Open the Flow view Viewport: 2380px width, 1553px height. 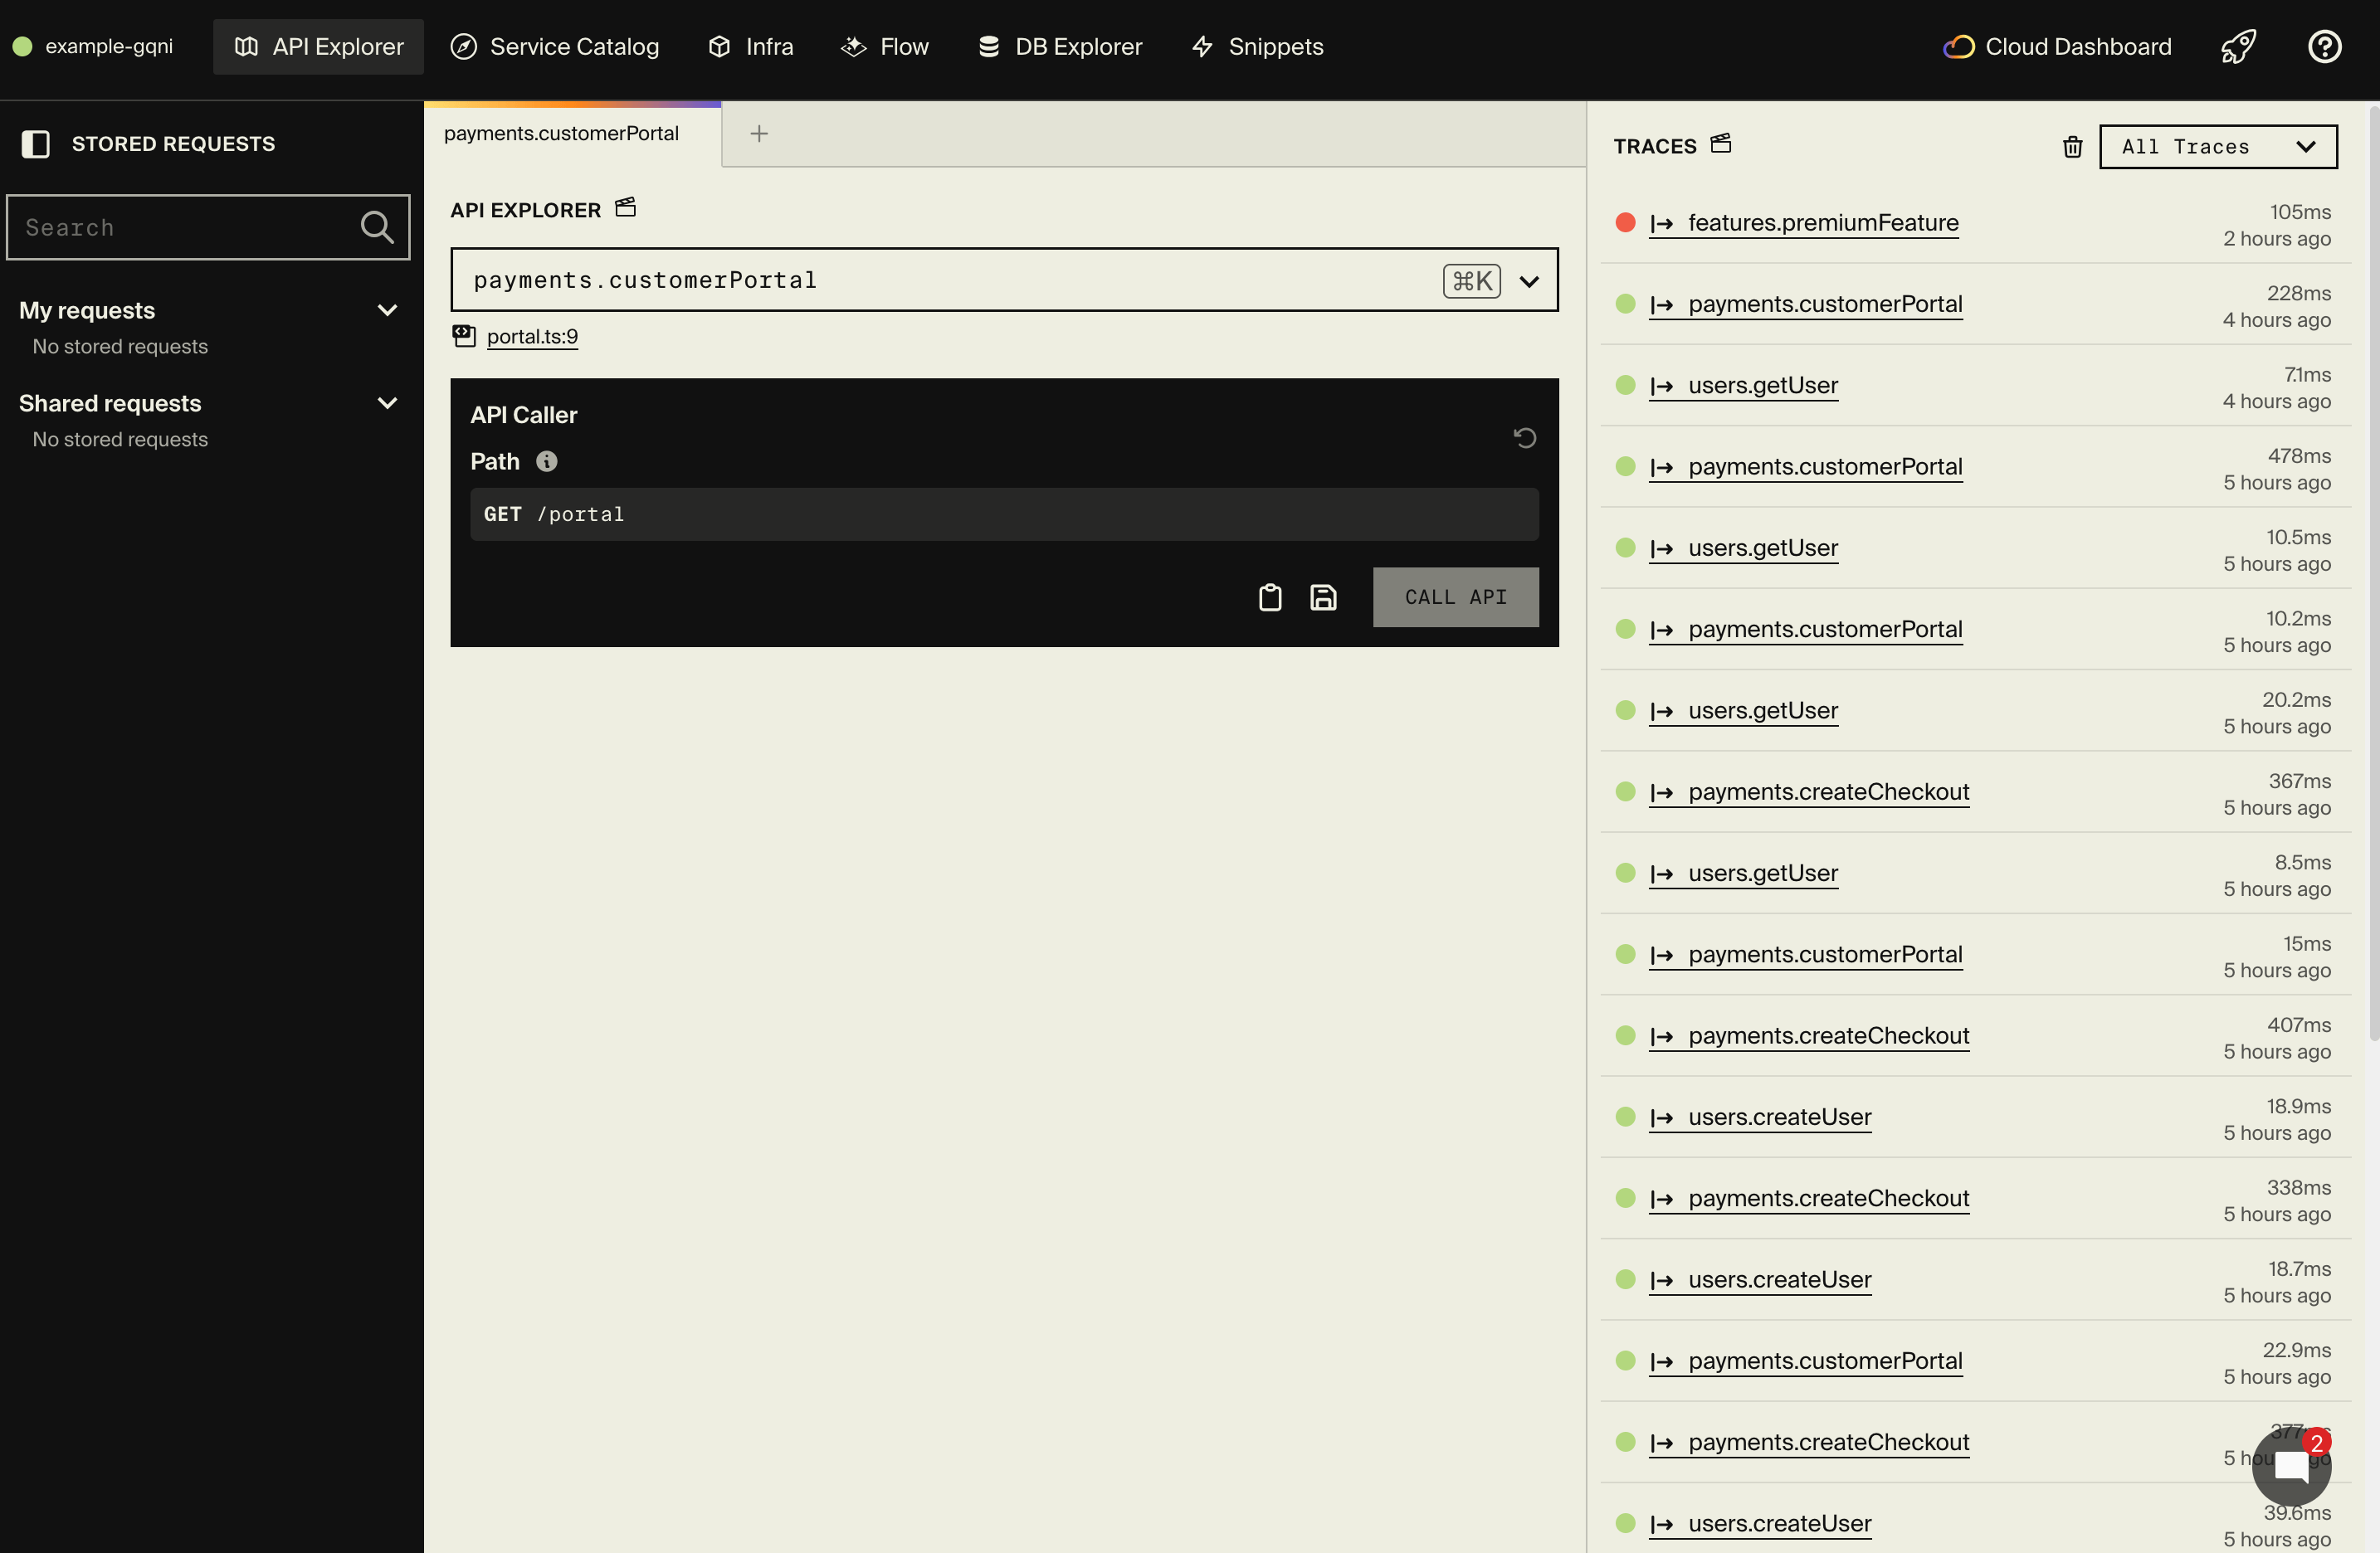click(x=884, y=46)
